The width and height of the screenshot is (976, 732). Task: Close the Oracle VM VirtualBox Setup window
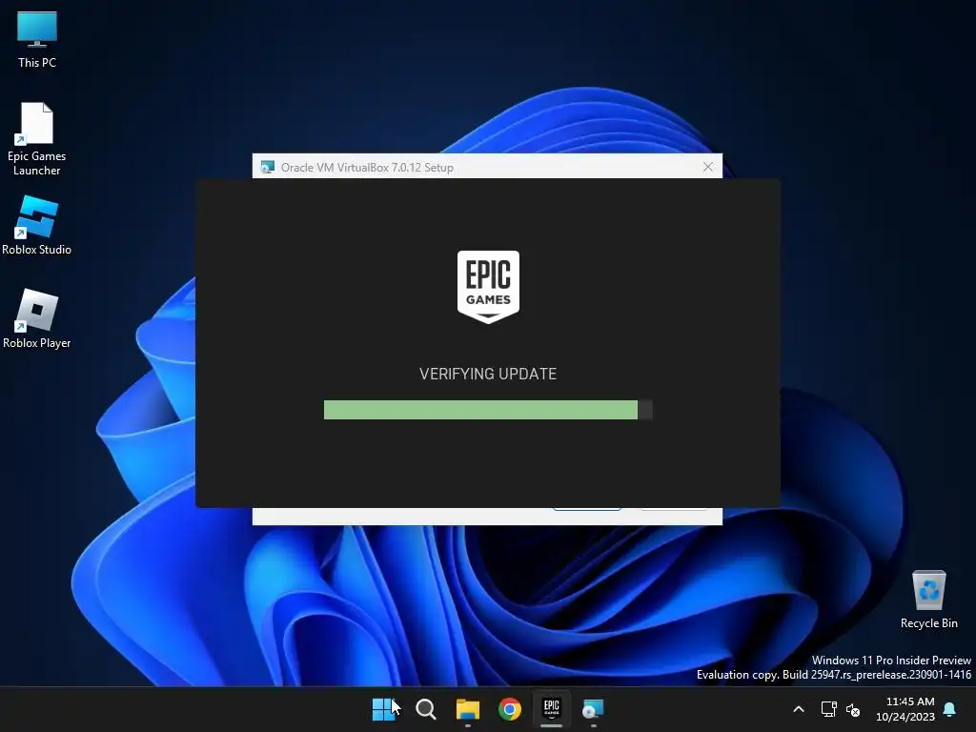[x=708, y=167]
